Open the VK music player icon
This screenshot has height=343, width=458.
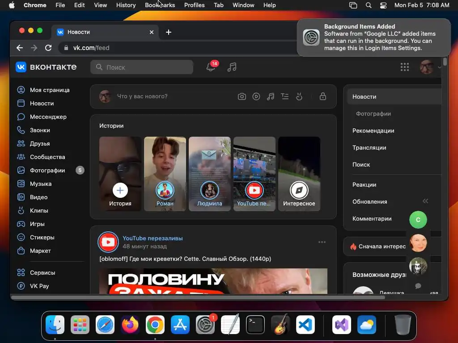point(232,67)
